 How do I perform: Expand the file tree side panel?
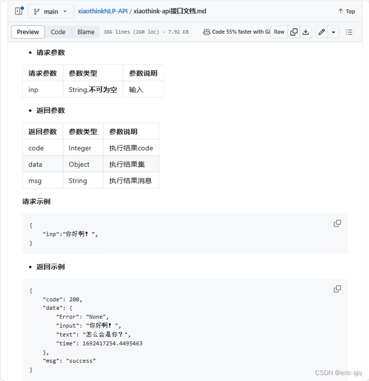point(19,11)
